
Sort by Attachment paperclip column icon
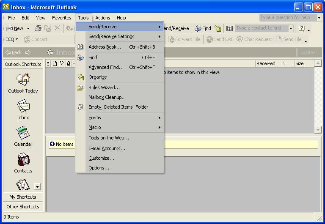(69, 63)
